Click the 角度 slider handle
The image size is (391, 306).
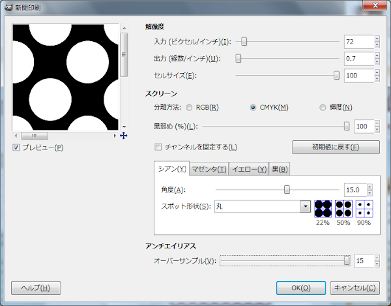coord(287,190)
